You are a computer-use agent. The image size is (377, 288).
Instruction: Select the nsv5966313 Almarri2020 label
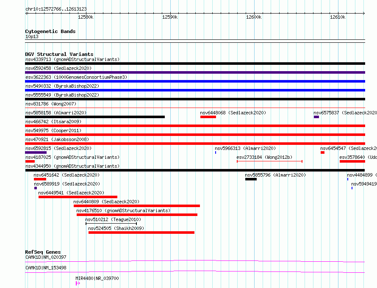point(245,148)
